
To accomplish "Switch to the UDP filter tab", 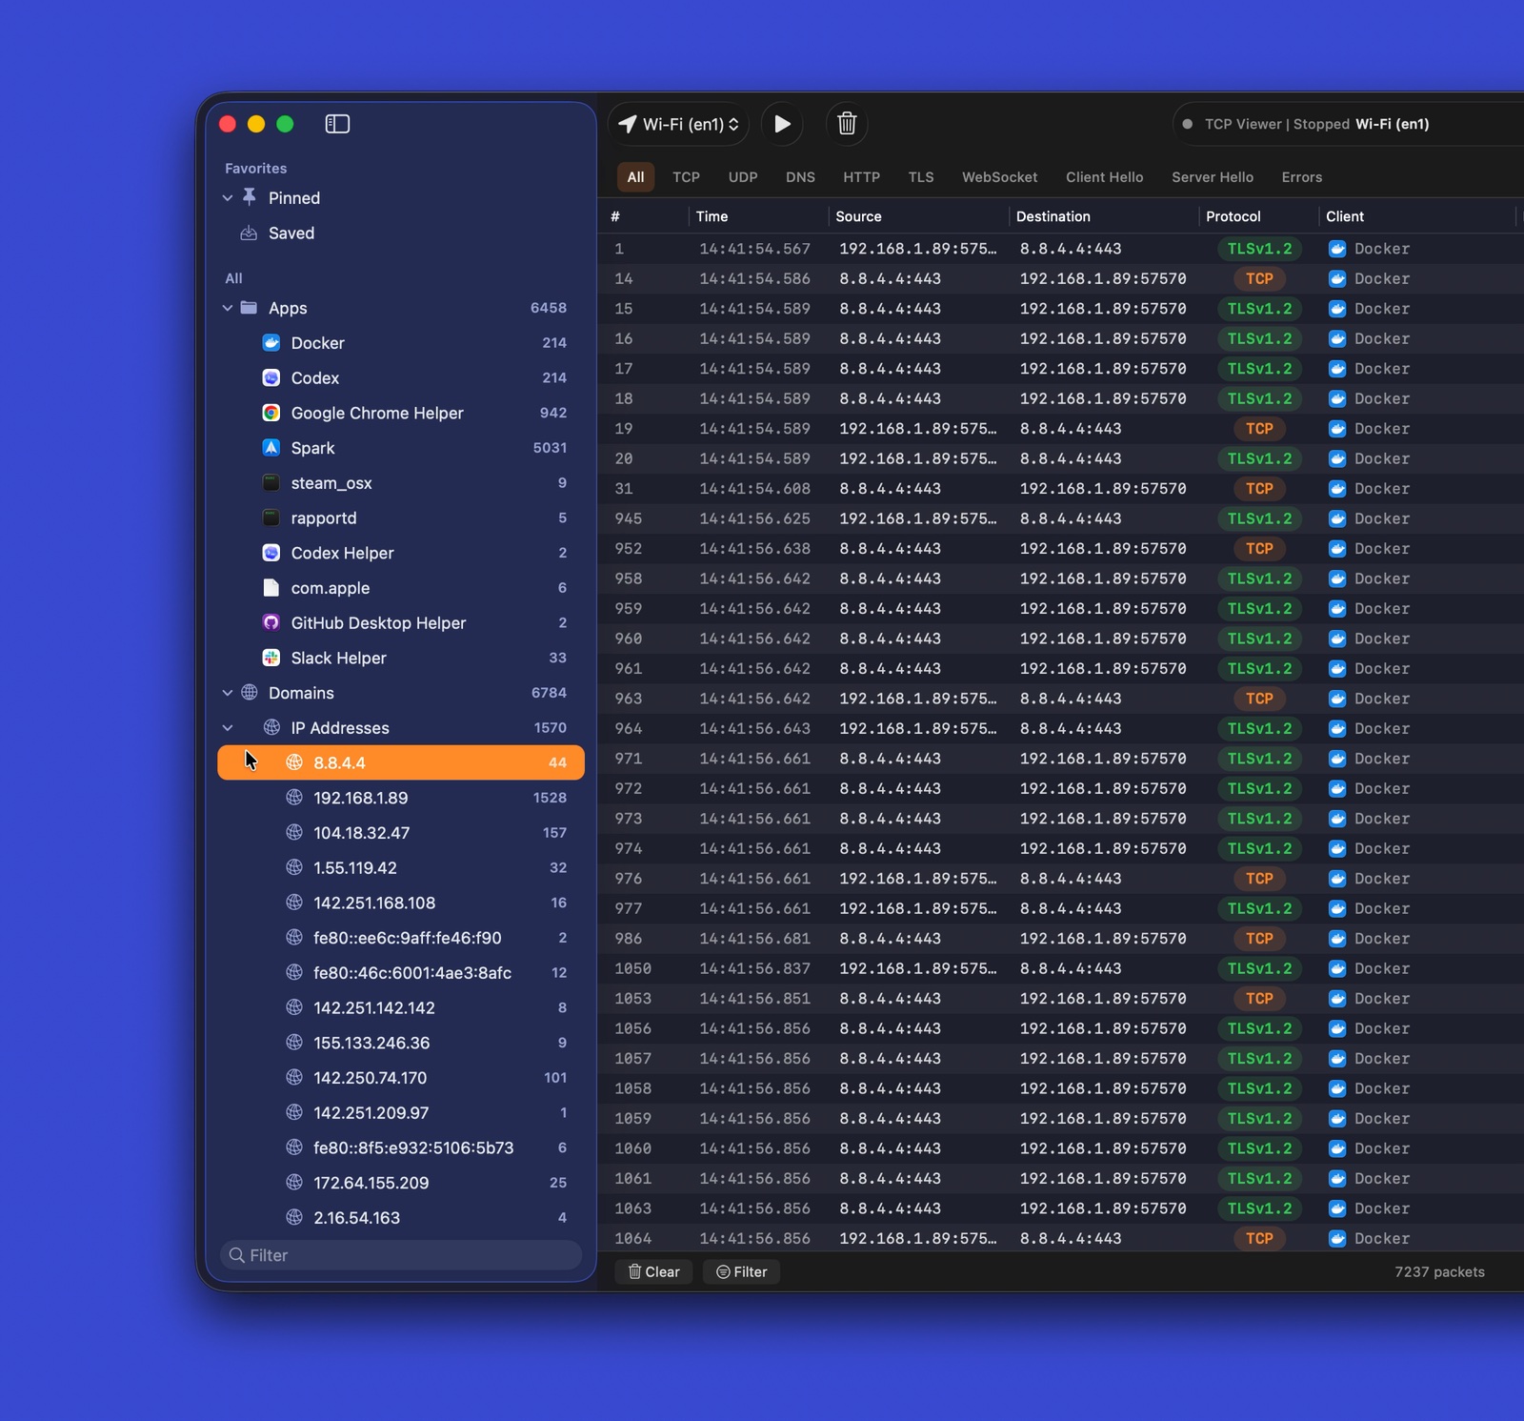I will click(x=743, y=177).
